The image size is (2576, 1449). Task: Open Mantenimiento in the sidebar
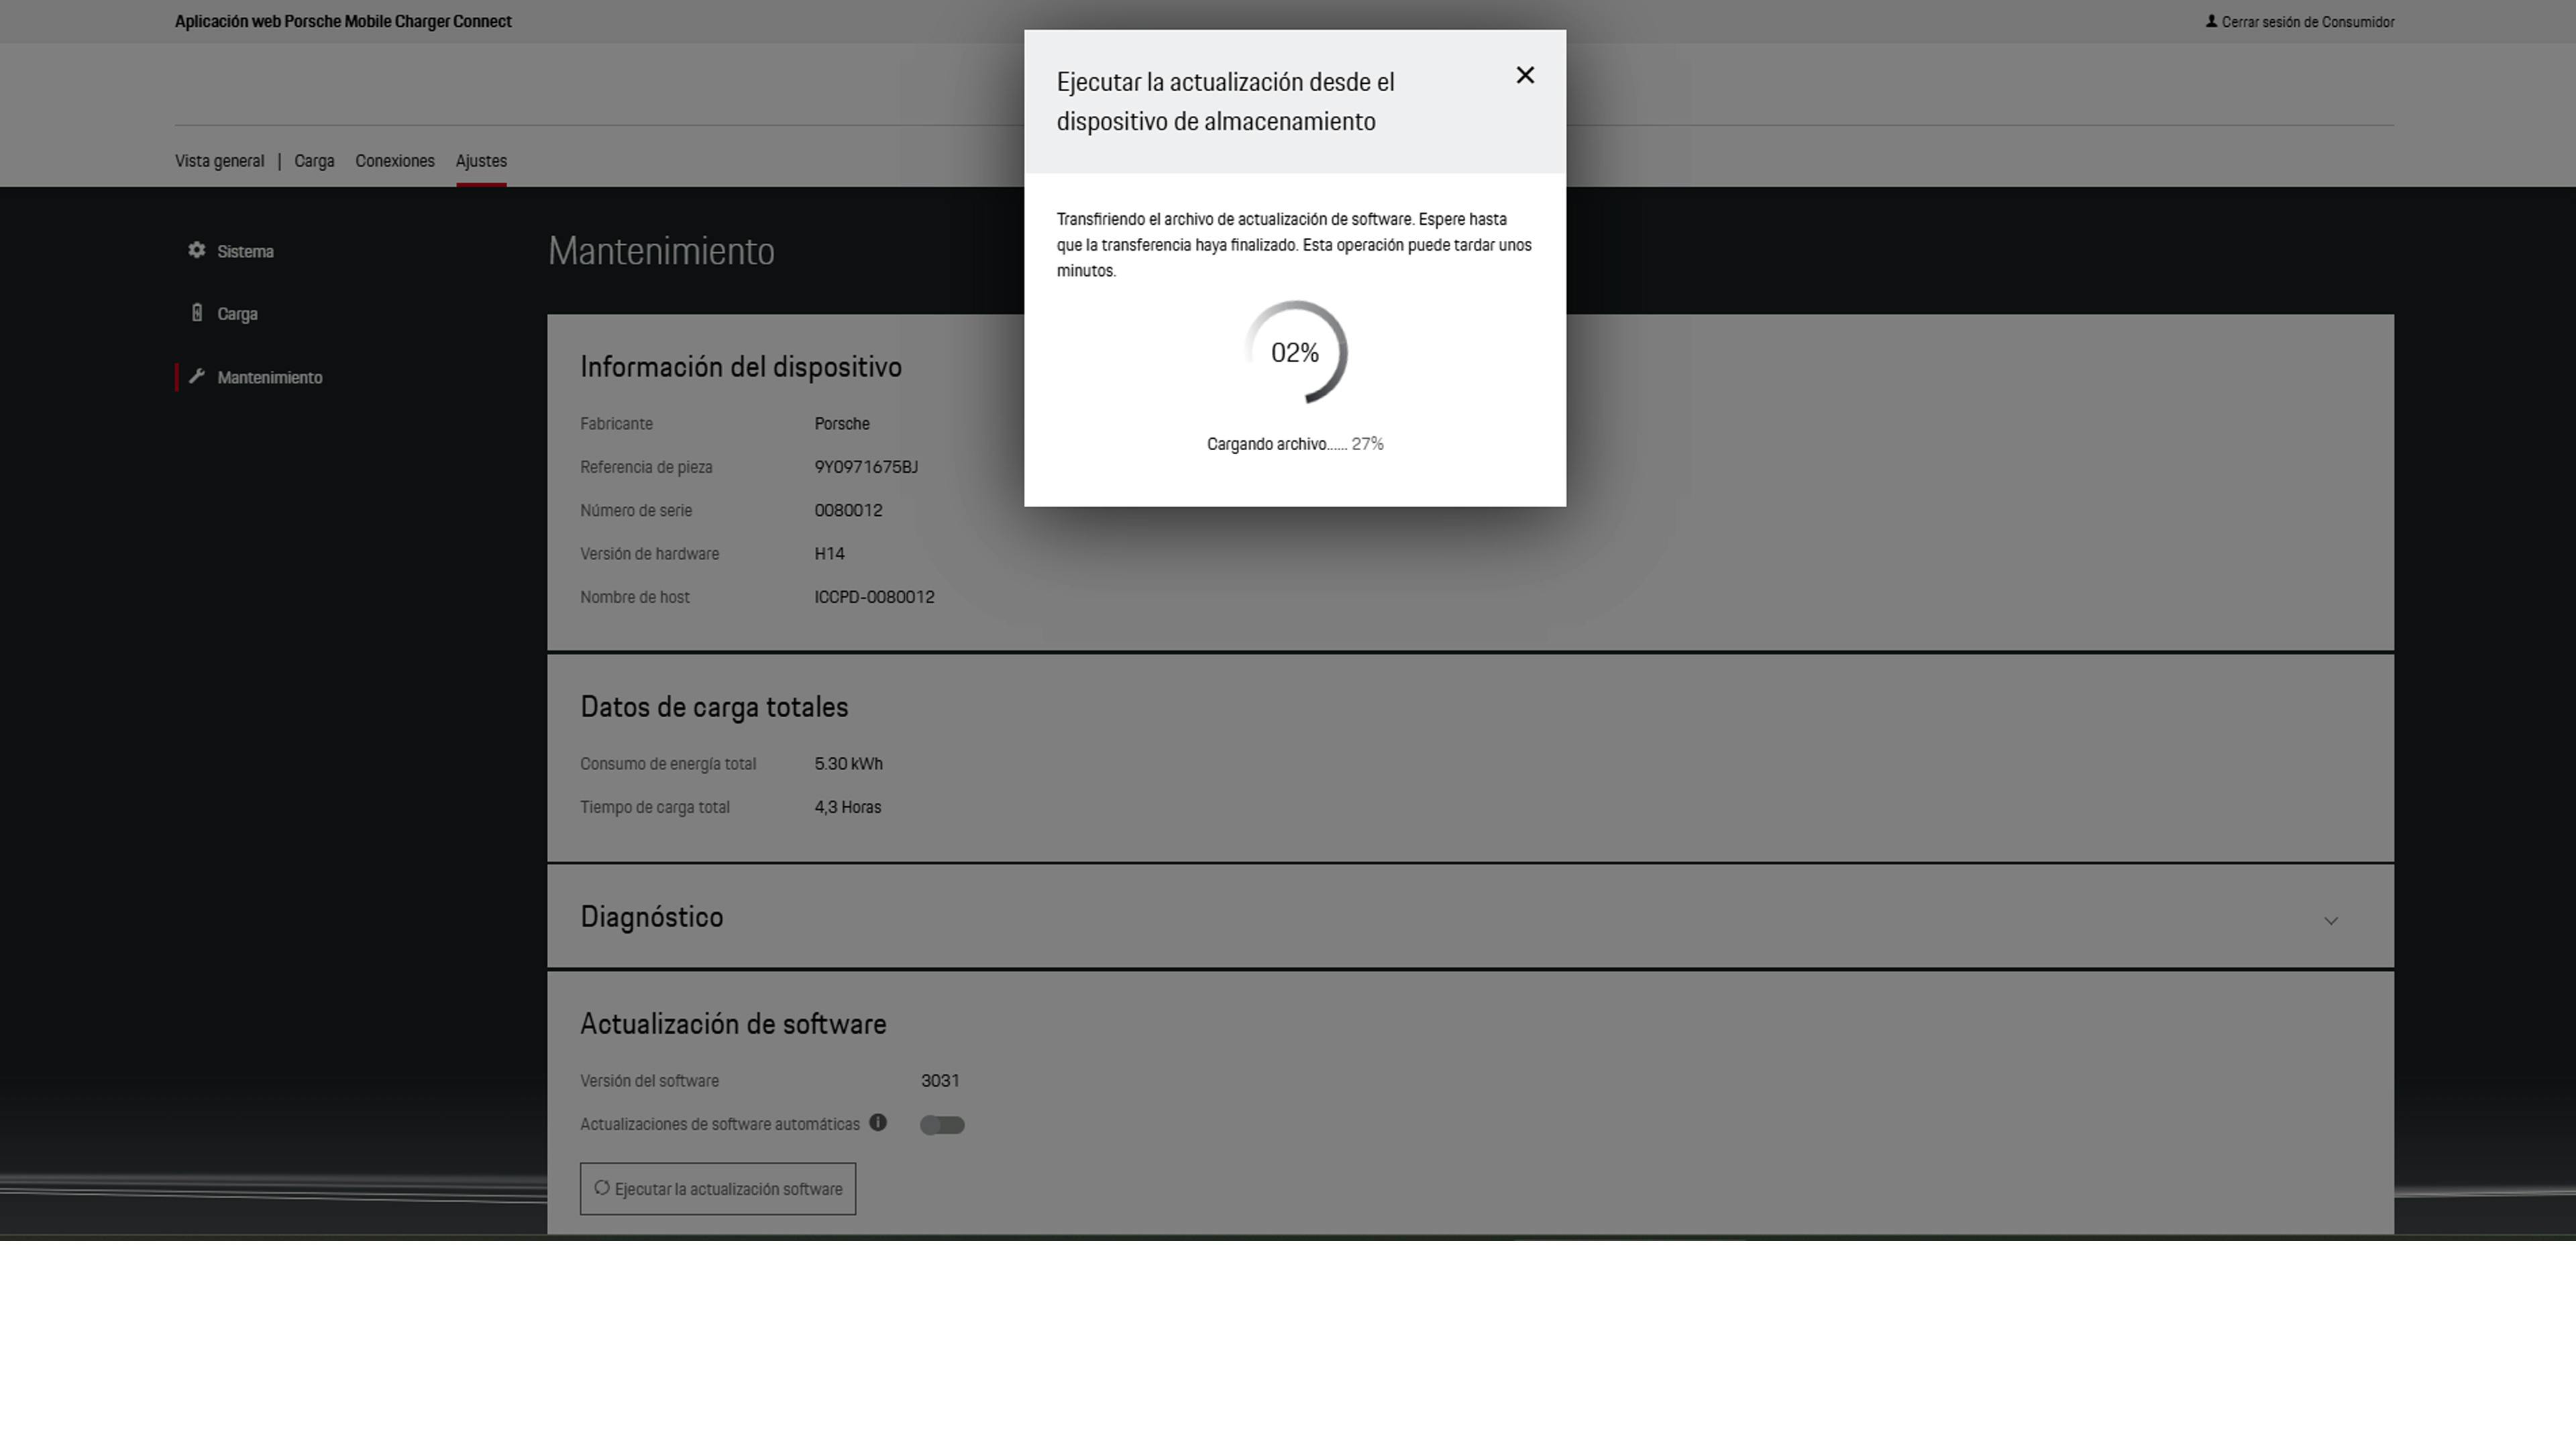270,377
